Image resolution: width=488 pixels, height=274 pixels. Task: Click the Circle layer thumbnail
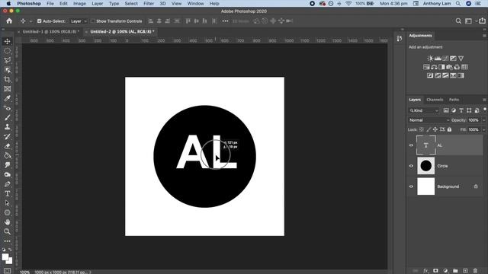click(x=425, y=166)
